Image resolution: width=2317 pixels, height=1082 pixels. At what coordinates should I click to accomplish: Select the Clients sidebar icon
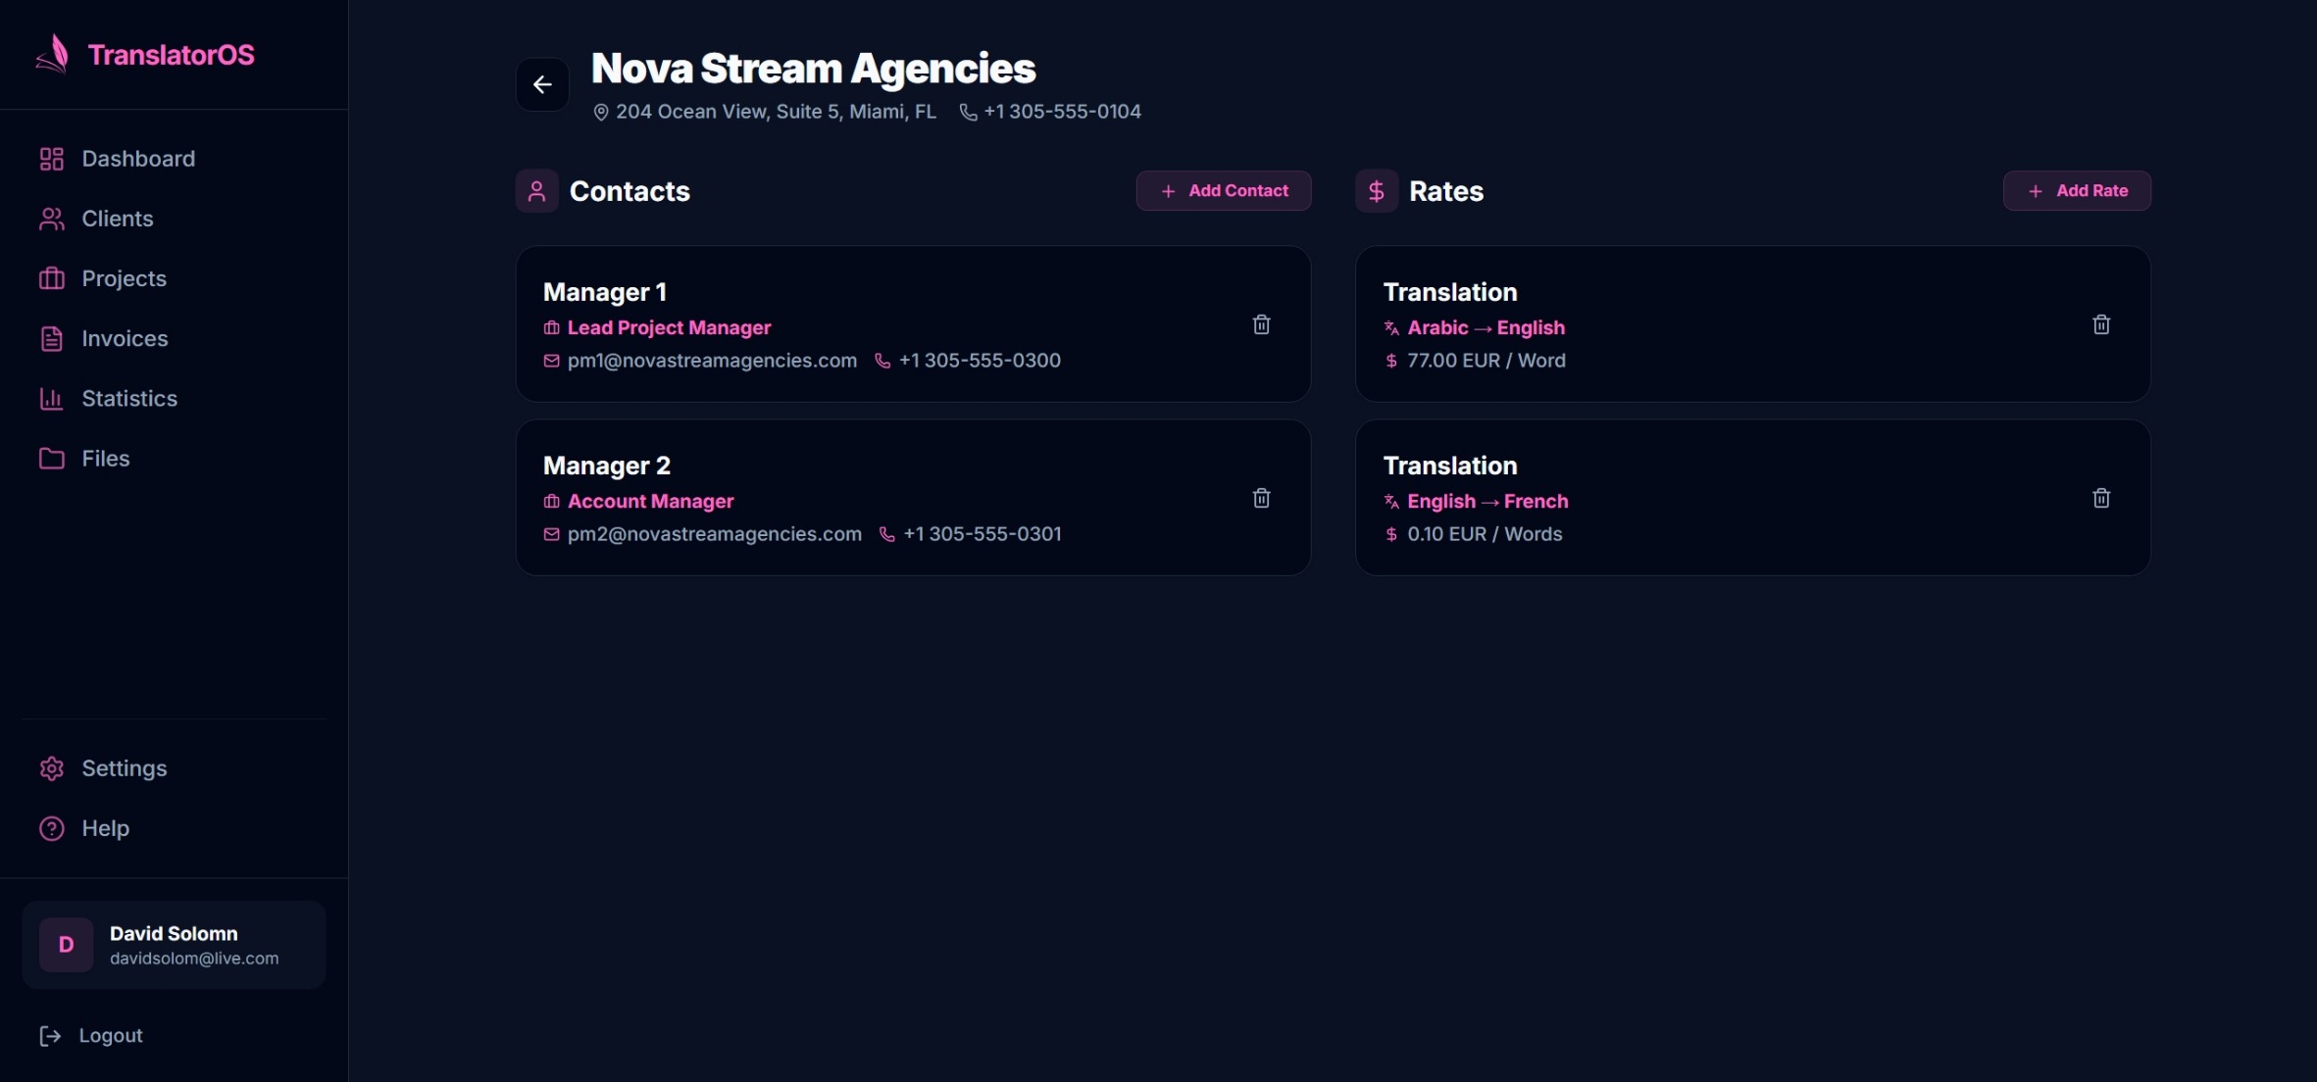(52, 219)
